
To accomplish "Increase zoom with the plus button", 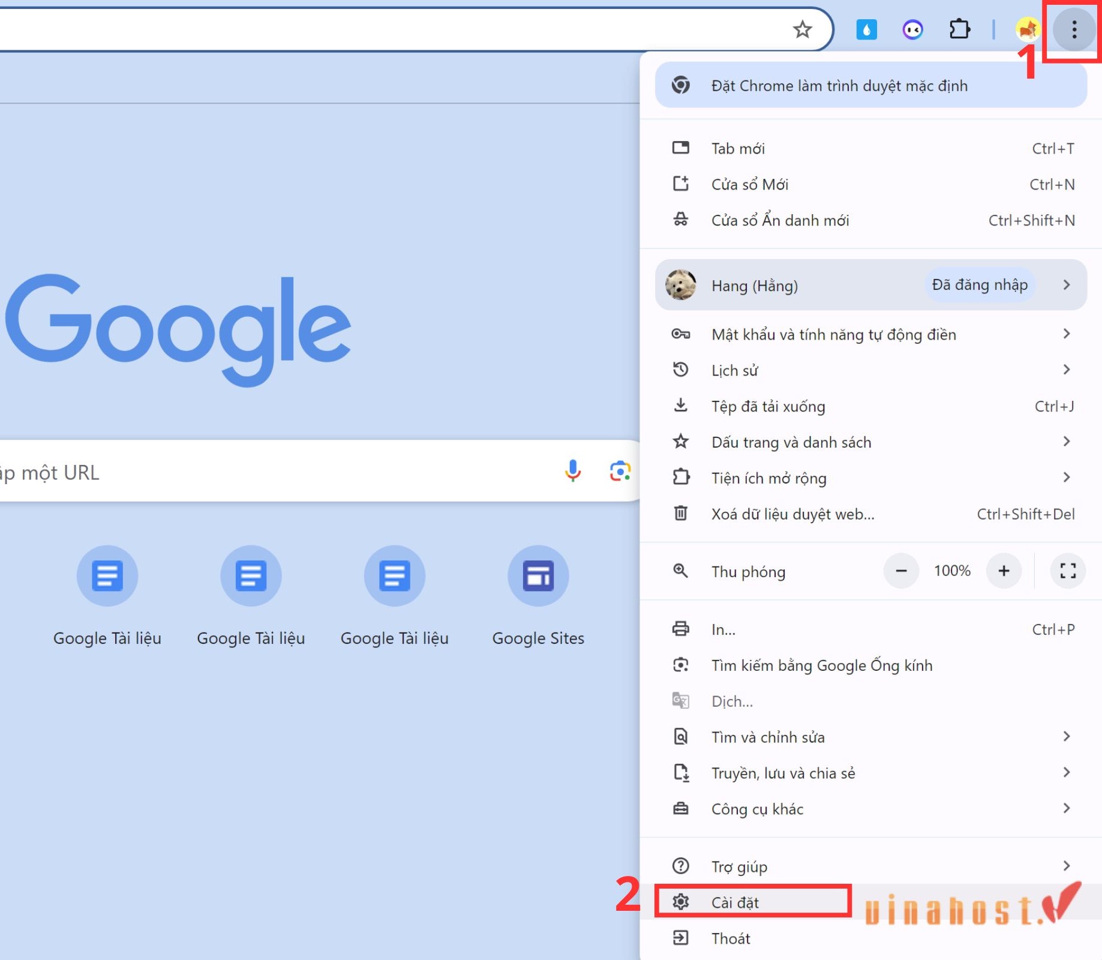I will coord(1004,571).
